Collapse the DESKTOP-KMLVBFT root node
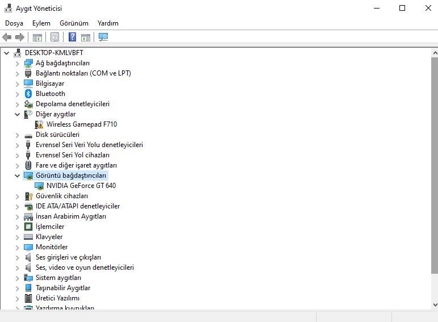Screen dimensions: 438x322 (x=7, y=53)
